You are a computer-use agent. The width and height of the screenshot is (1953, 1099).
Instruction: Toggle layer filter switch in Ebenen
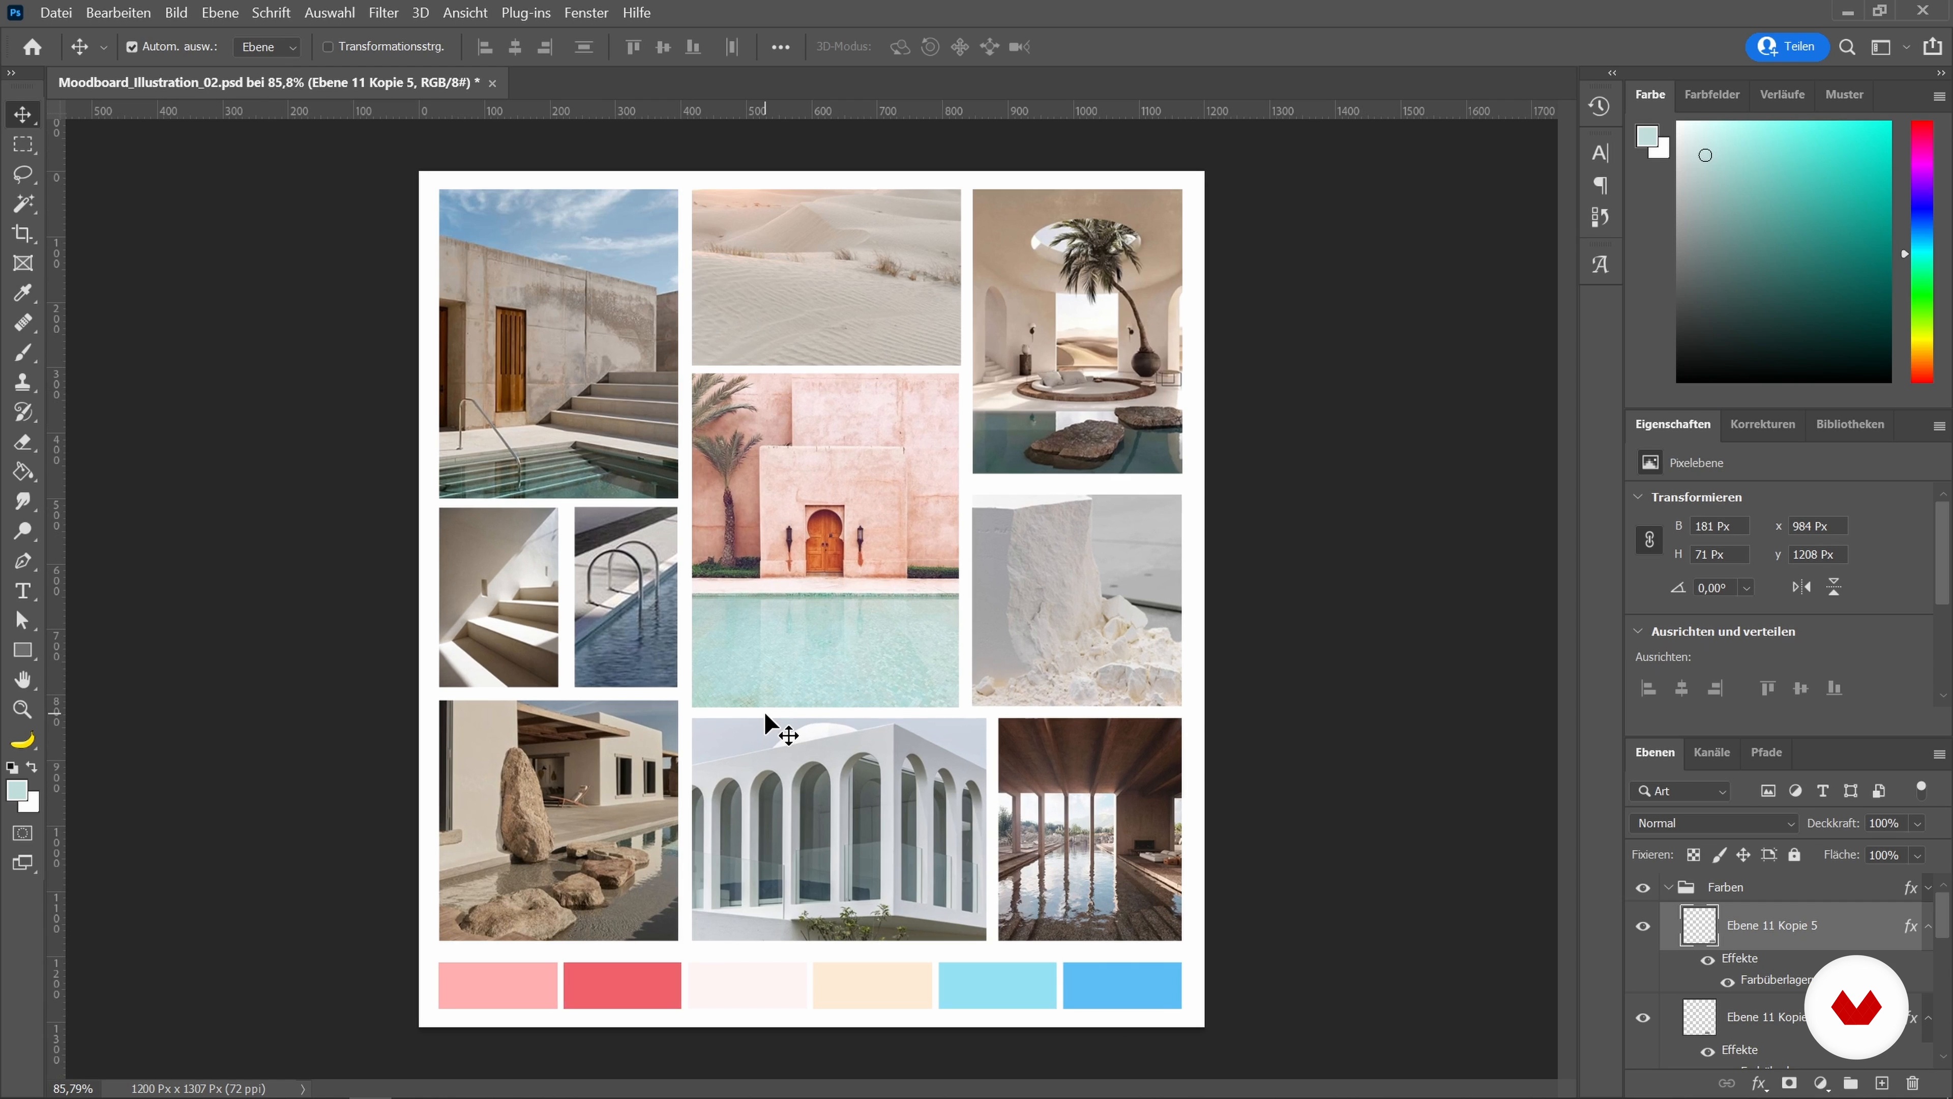1921,790
